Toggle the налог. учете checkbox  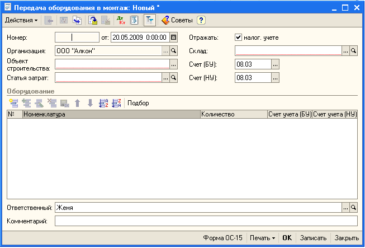[238, 38]
